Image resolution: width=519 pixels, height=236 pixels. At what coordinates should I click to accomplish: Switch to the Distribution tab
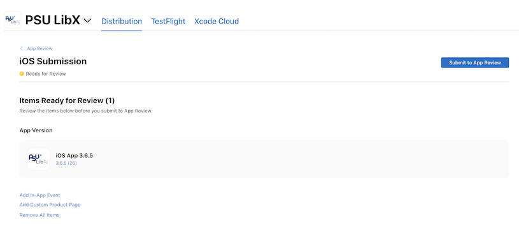[x=122, y=21]
